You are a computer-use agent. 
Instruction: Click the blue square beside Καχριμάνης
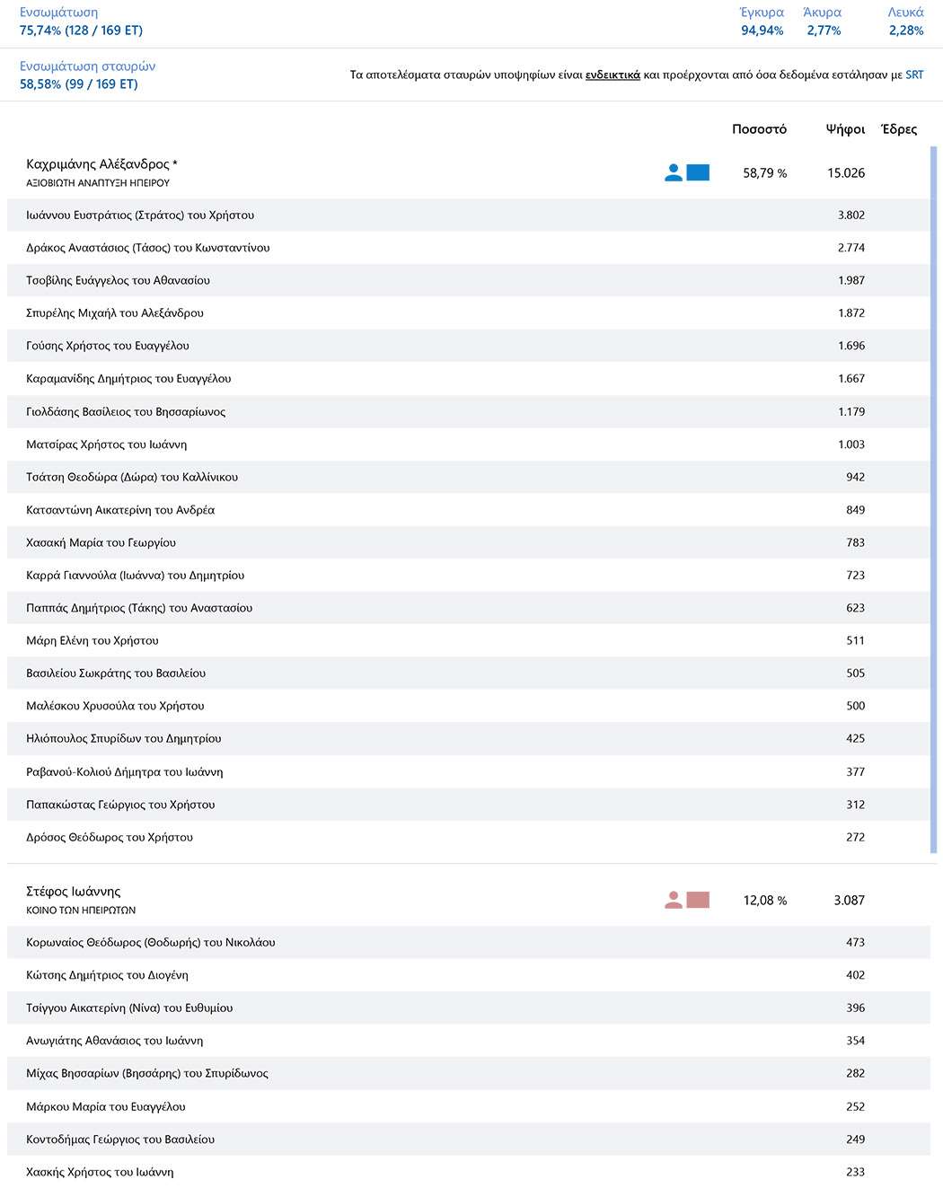[698, 172]
